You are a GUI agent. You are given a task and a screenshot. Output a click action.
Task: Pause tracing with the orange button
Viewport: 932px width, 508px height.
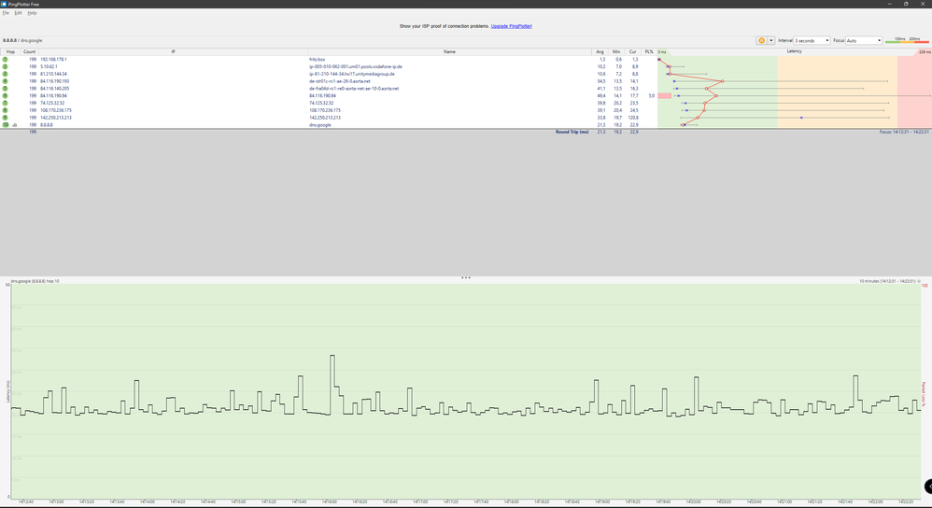point(761,40)
